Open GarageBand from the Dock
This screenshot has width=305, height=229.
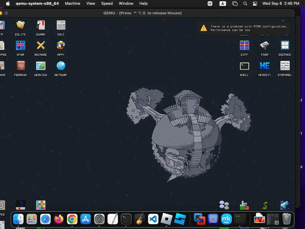pos(139,219)
